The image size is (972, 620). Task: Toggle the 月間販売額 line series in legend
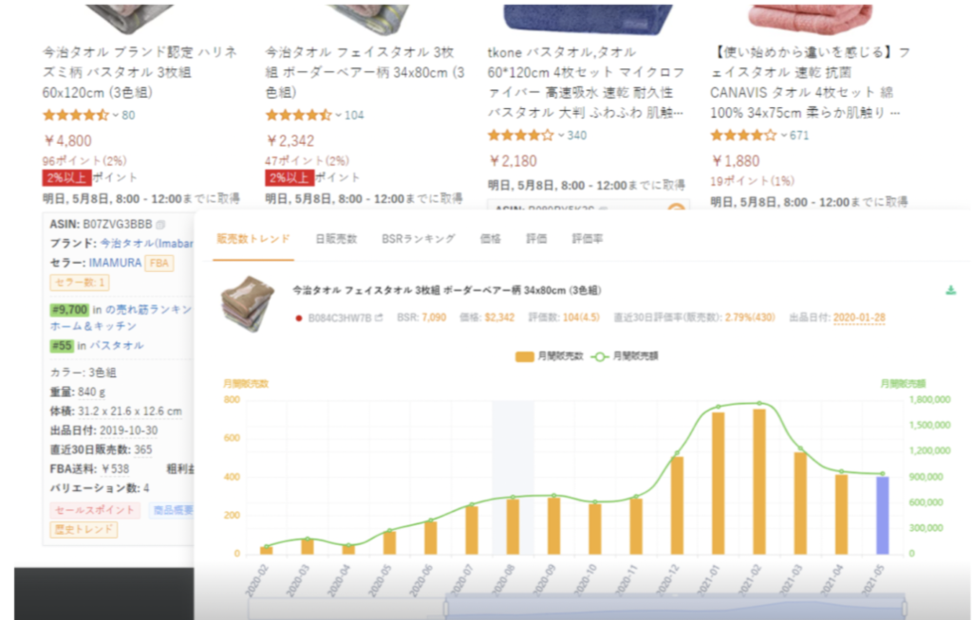click(x=626, y=356)
